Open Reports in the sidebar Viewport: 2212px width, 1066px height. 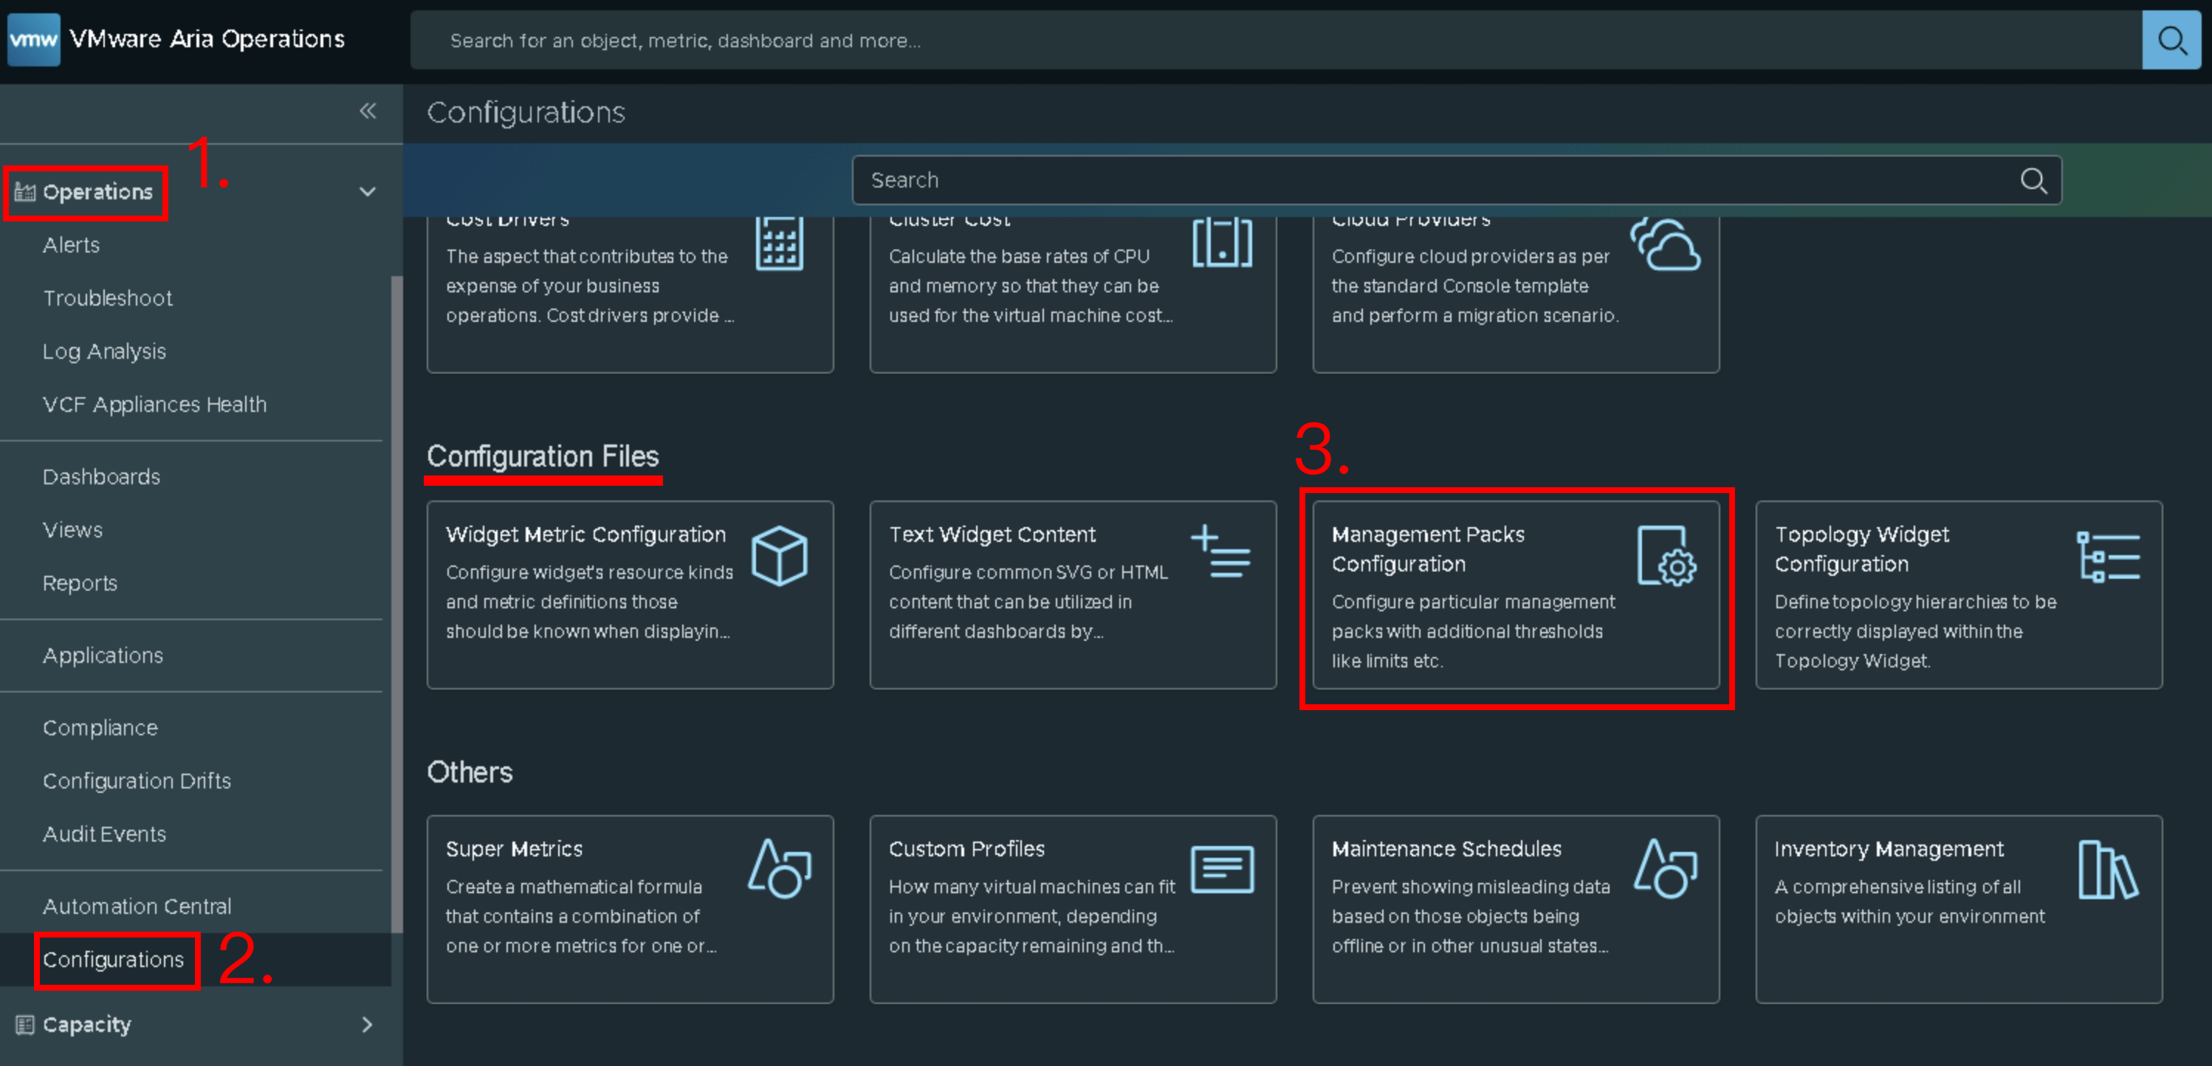point(80,582)
